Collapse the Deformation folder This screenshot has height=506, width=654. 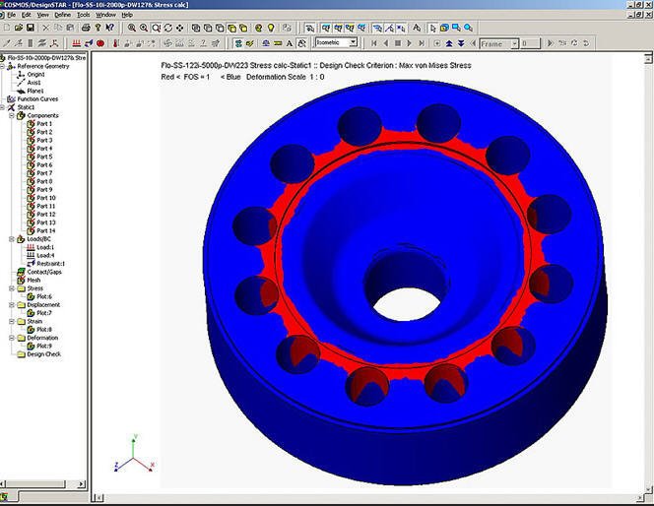point(12,338)
